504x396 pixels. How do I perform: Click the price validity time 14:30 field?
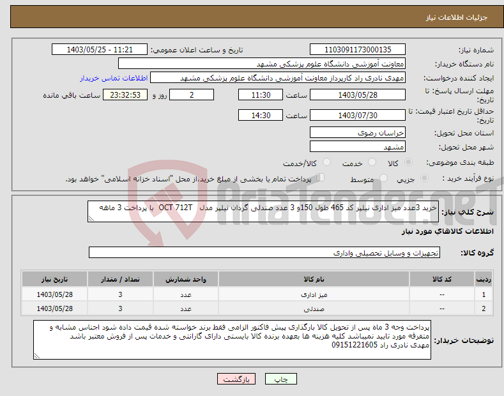pyautogui.click(x=261, y=115)
